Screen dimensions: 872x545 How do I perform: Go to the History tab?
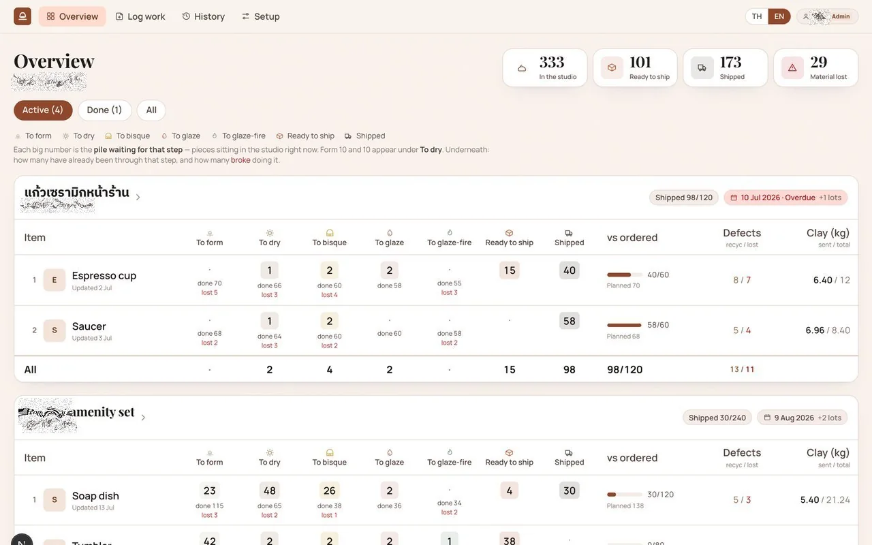pos(203,16)
